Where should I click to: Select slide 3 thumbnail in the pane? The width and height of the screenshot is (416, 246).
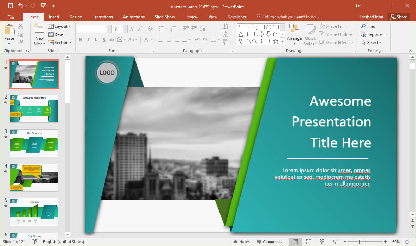pos(34,143)
